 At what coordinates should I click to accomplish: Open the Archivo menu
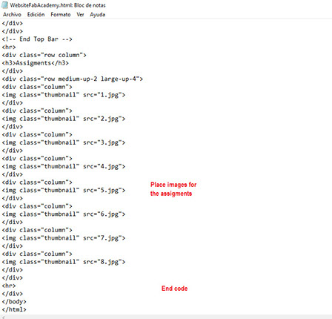point(12,15)
